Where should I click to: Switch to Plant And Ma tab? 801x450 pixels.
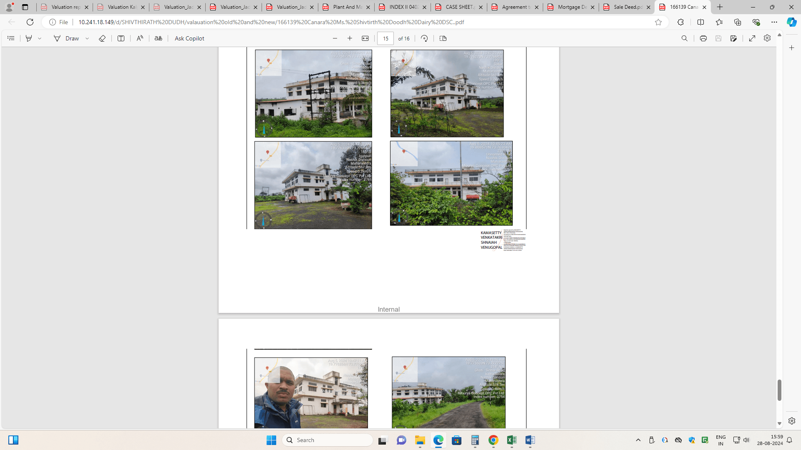[346, 7]
